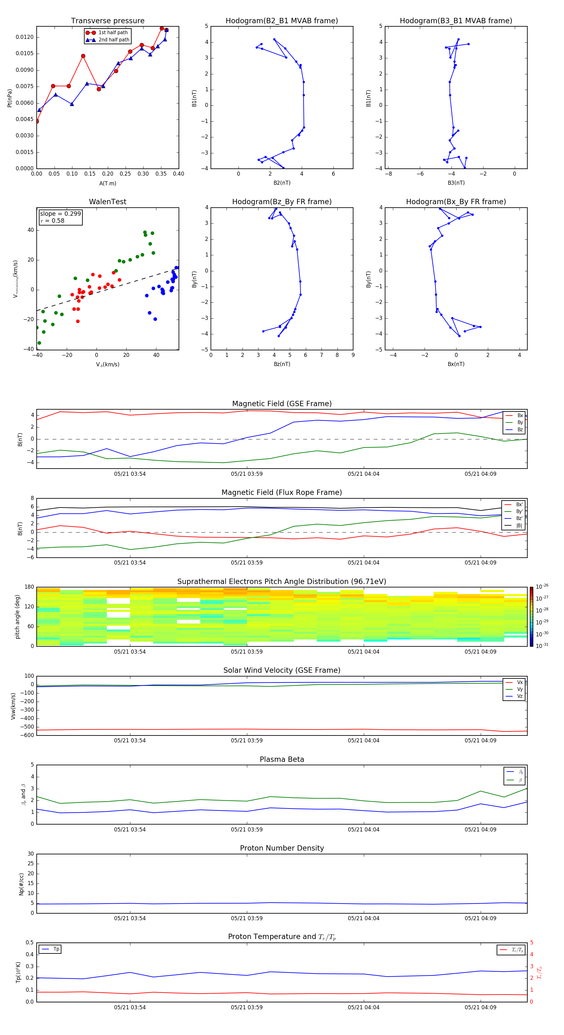Click the 'Np(#/cc)' axis label
The height and width of the screenshot is (1035, 564).
point(21,884)
